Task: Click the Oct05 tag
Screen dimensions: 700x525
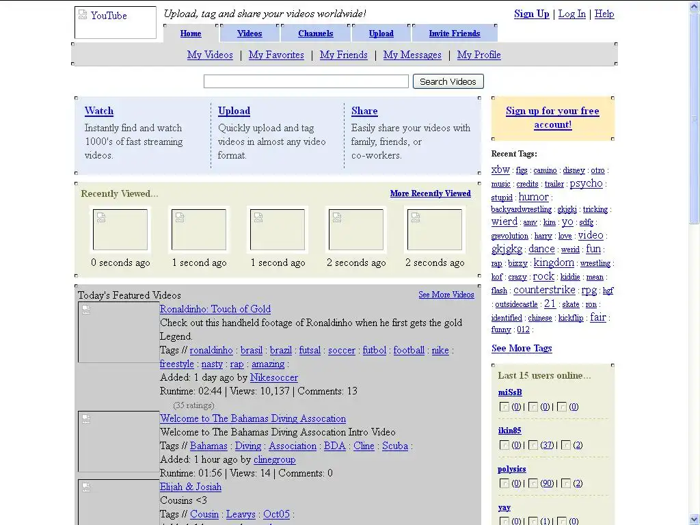Action: [x=276, y=514]
